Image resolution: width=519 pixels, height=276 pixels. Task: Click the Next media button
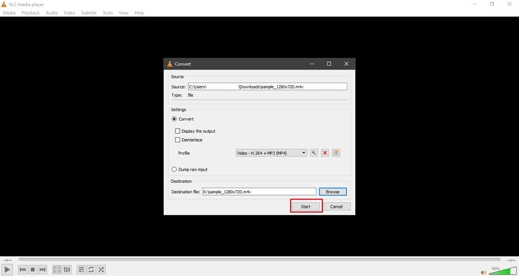(x=42, y=270)
